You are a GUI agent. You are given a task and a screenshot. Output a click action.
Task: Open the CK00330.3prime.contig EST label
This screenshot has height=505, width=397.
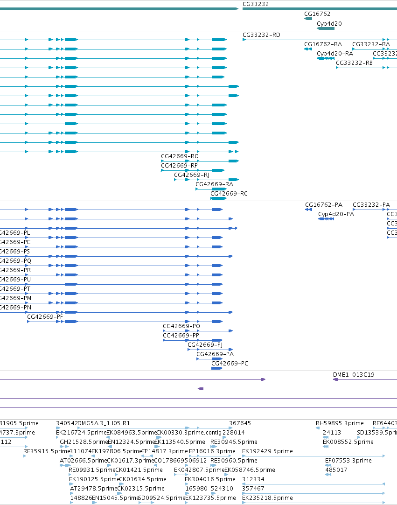(x=188, y=433)
